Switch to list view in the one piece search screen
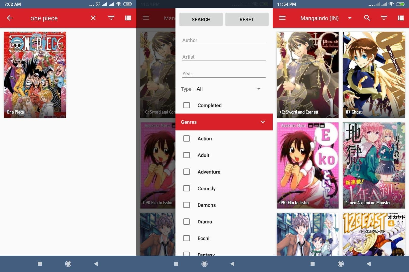Viewport: 409px width, 272px height. [x=128, y=18]
